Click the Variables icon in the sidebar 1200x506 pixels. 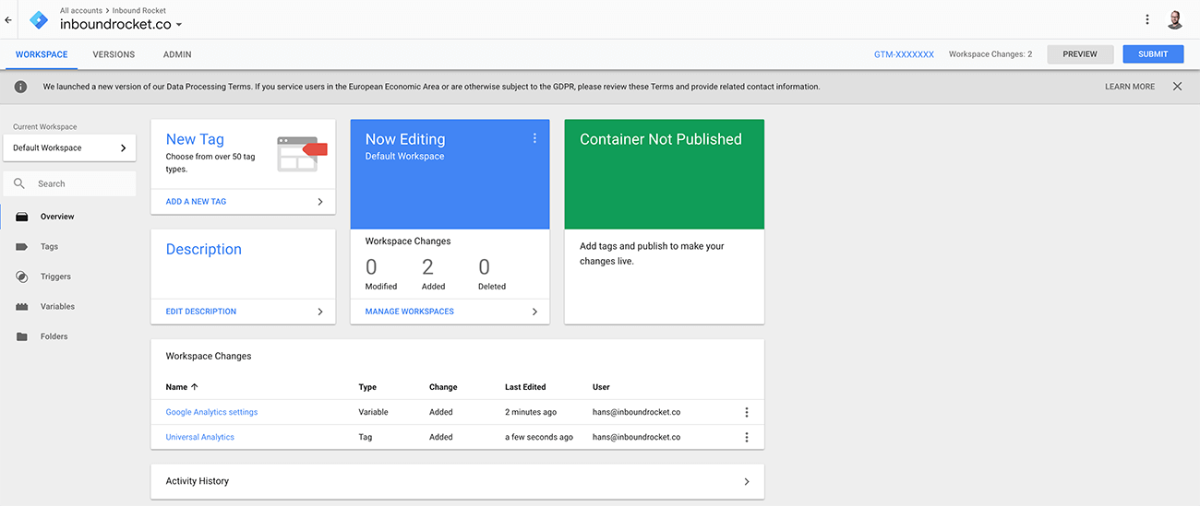(21, 307)
